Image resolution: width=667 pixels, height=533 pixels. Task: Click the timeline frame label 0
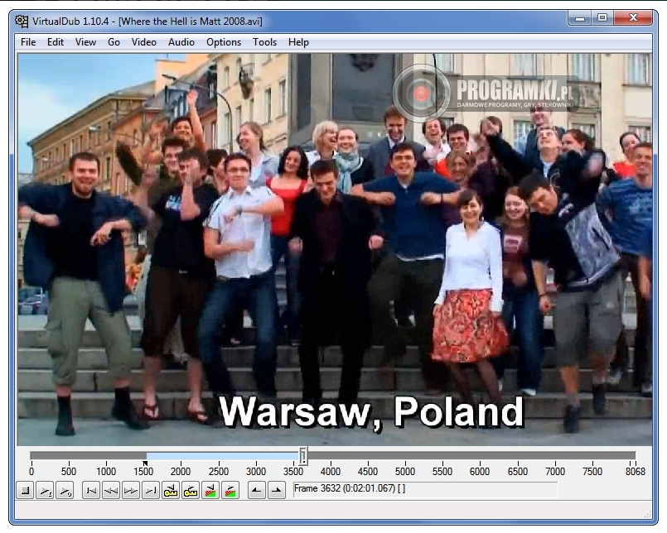click(x=31, y=472)
